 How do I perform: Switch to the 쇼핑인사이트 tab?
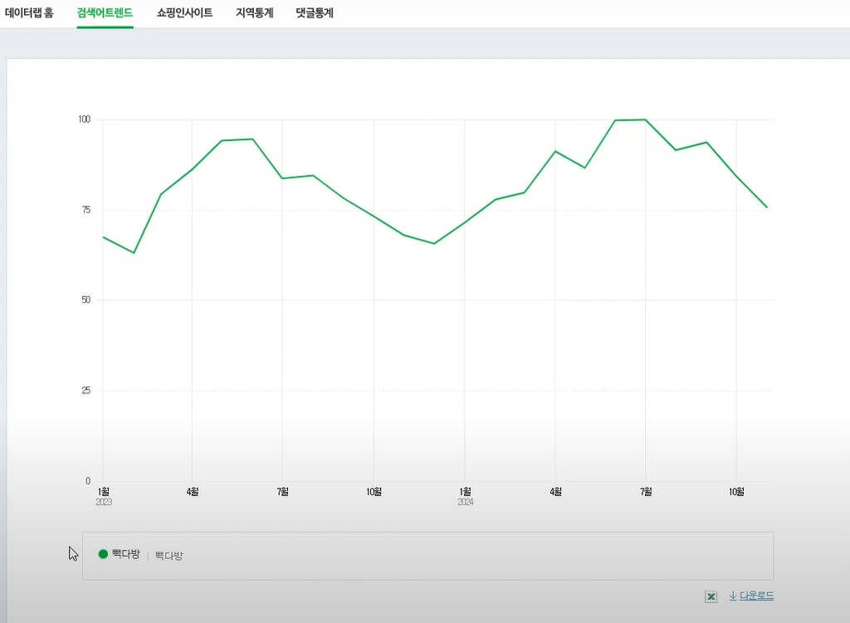184,12
